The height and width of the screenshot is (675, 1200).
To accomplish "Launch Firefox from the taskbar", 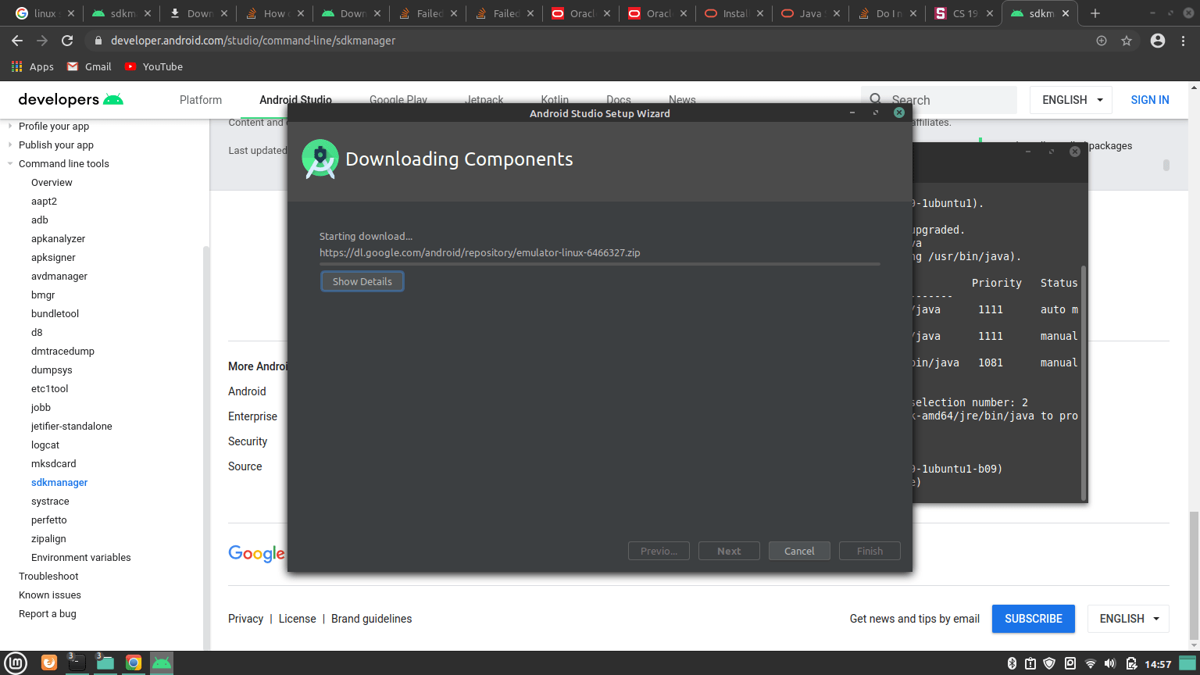I will [48, 662].
